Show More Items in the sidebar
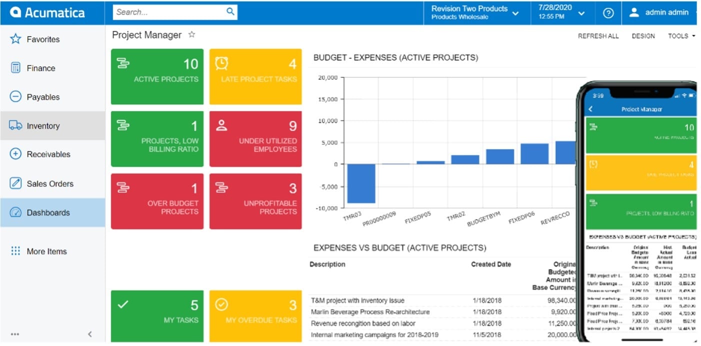The height and width of the screenshot is (346, 701). 52,251
